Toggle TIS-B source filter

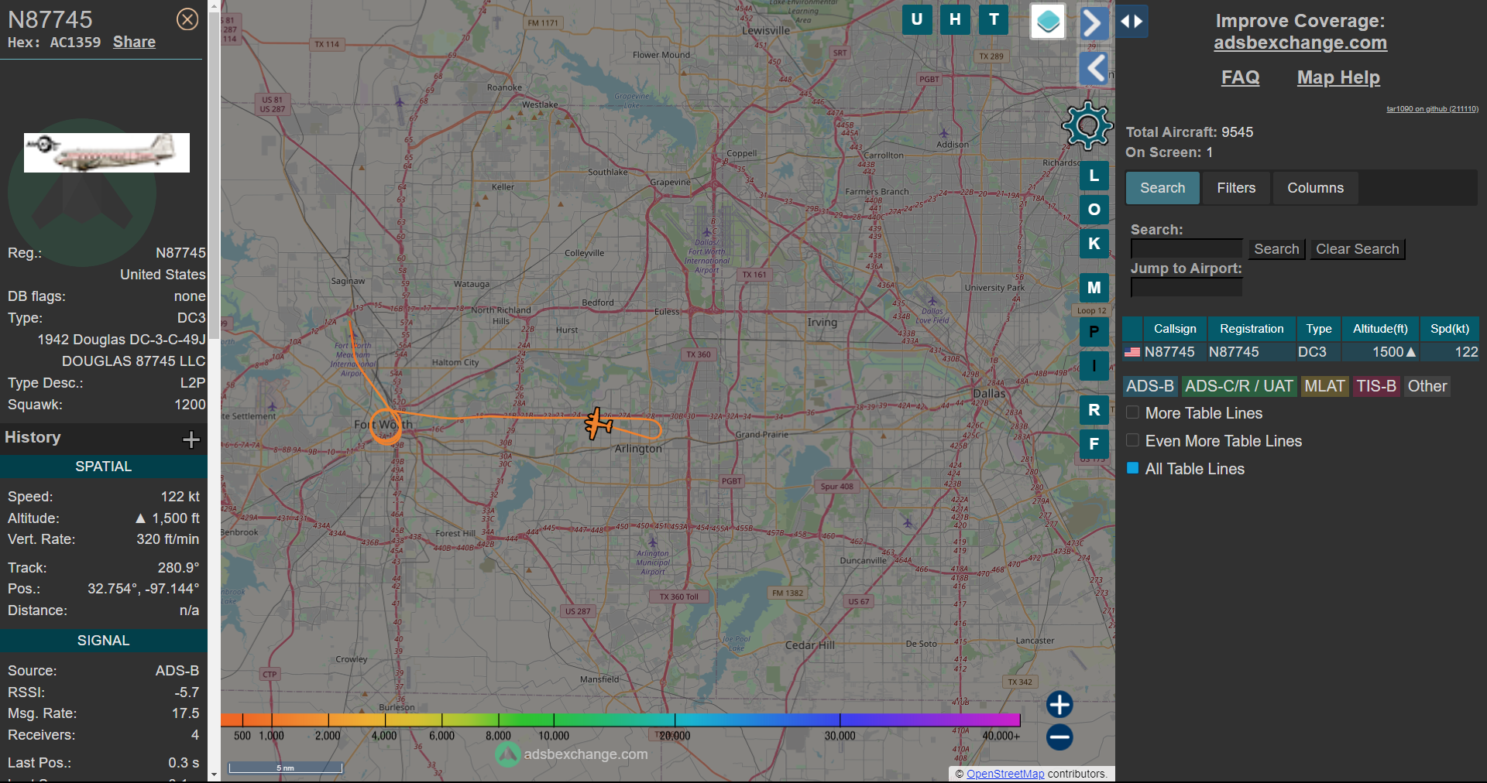click(1376, 386)
